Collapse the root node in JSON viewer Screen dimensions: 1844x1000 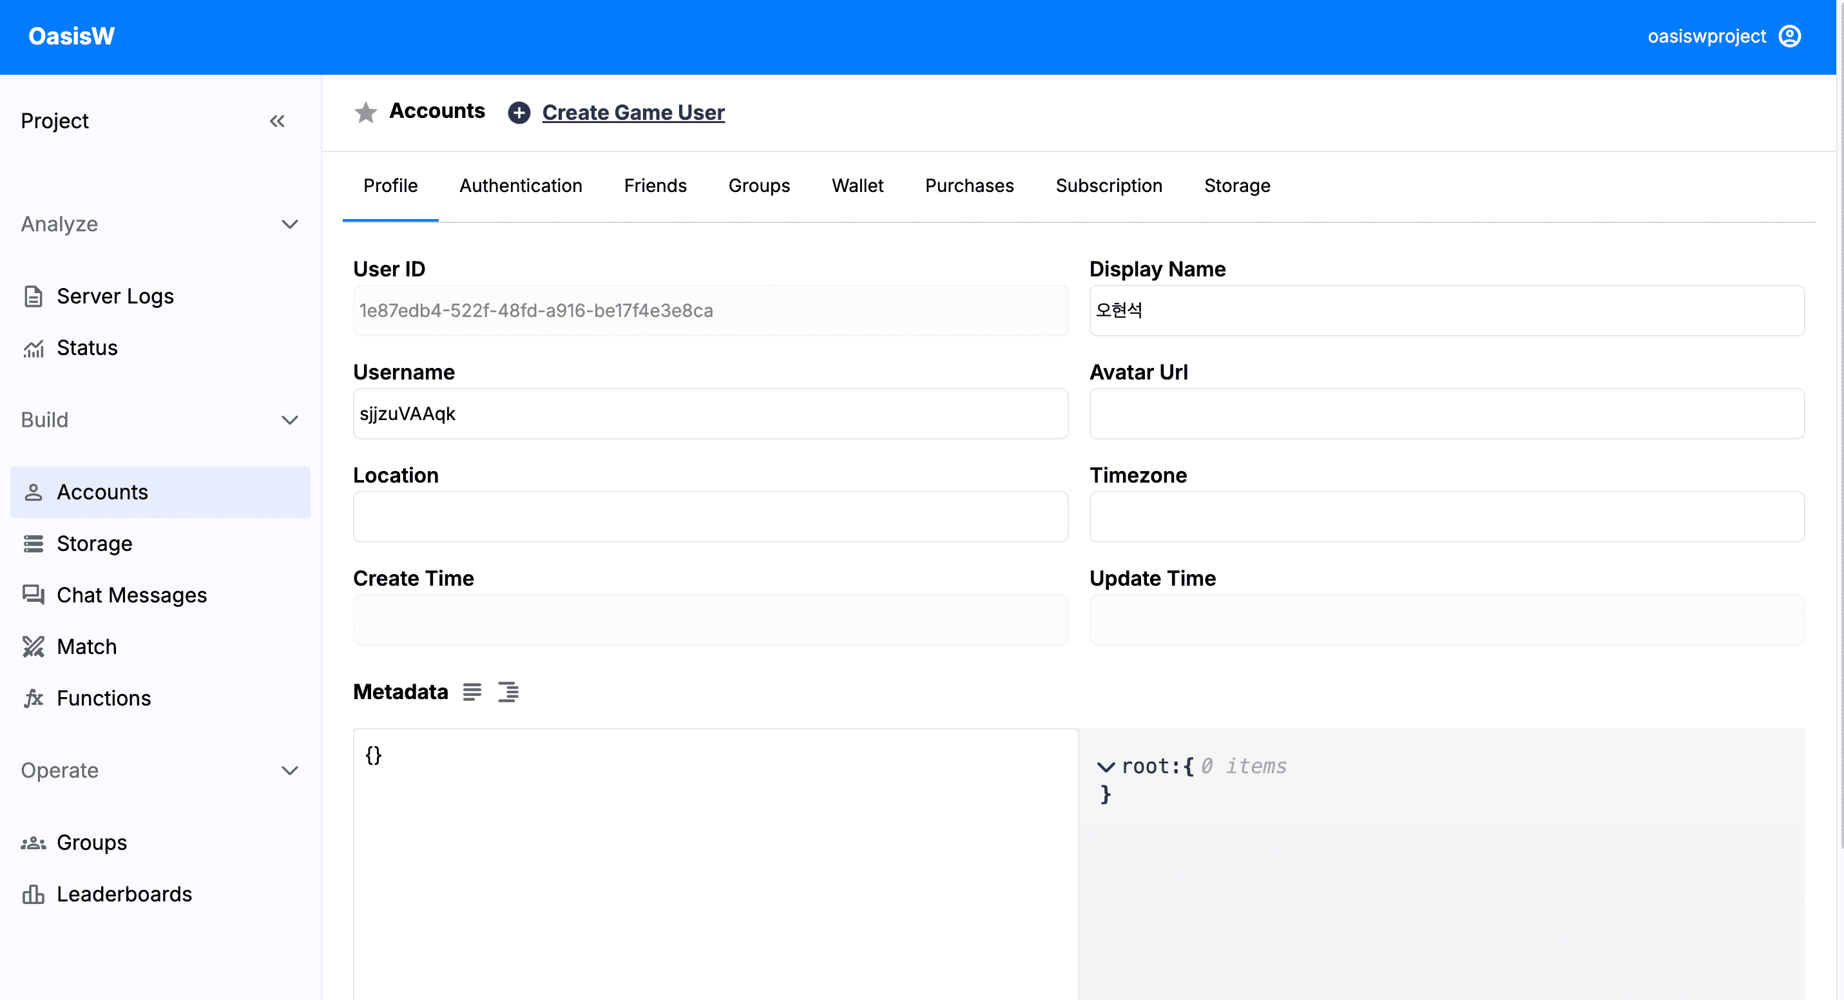point(1105,767)
